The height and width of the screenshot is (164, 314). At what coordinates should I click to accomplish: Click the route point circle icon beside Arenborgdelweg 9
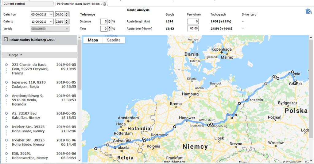[6, 96]
